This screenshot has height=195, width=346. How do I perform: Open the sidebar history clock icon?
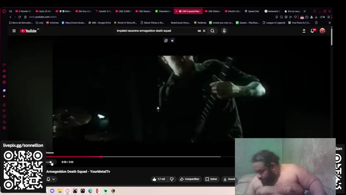pyautogui.click(x=4, y=116)
